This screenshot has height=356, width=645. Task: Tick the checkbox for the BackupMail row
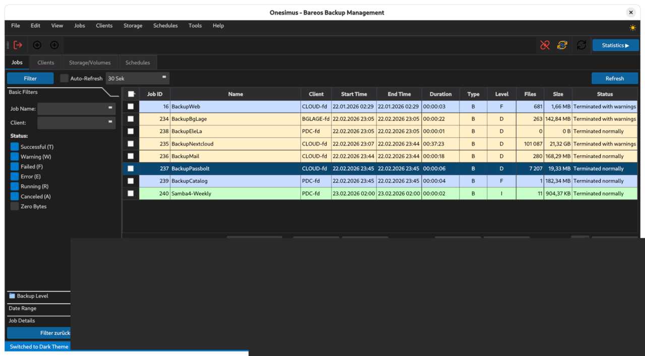pos(131,156)
